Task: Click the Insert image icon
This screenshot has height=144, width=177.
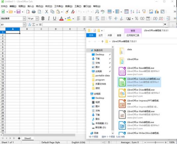Action: [151, 12]
